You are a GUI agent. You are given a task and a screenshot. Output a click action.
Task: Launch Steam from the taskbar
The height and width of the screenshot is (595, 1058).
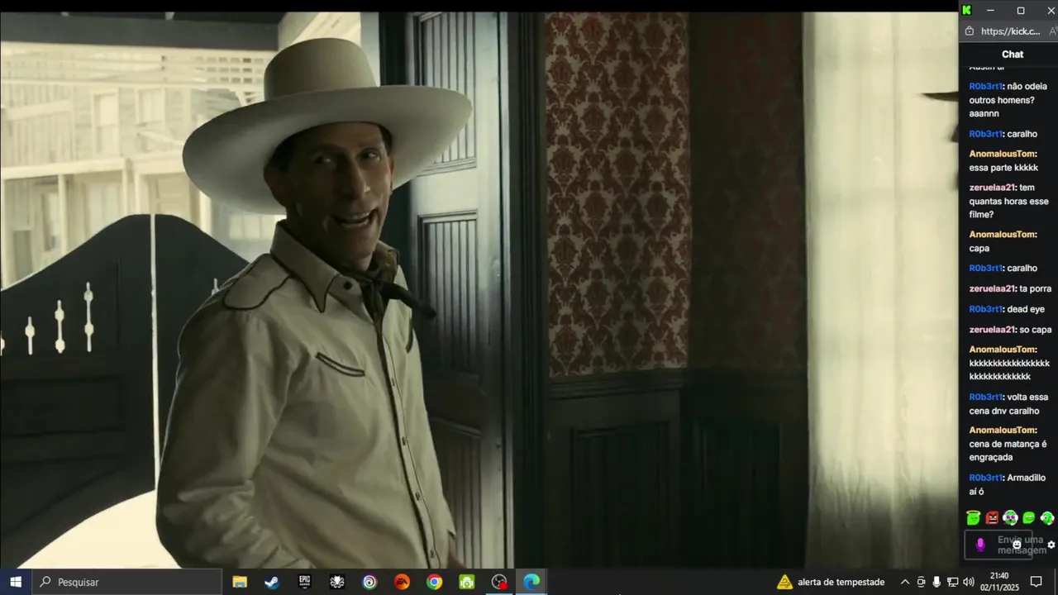[272, 582]
